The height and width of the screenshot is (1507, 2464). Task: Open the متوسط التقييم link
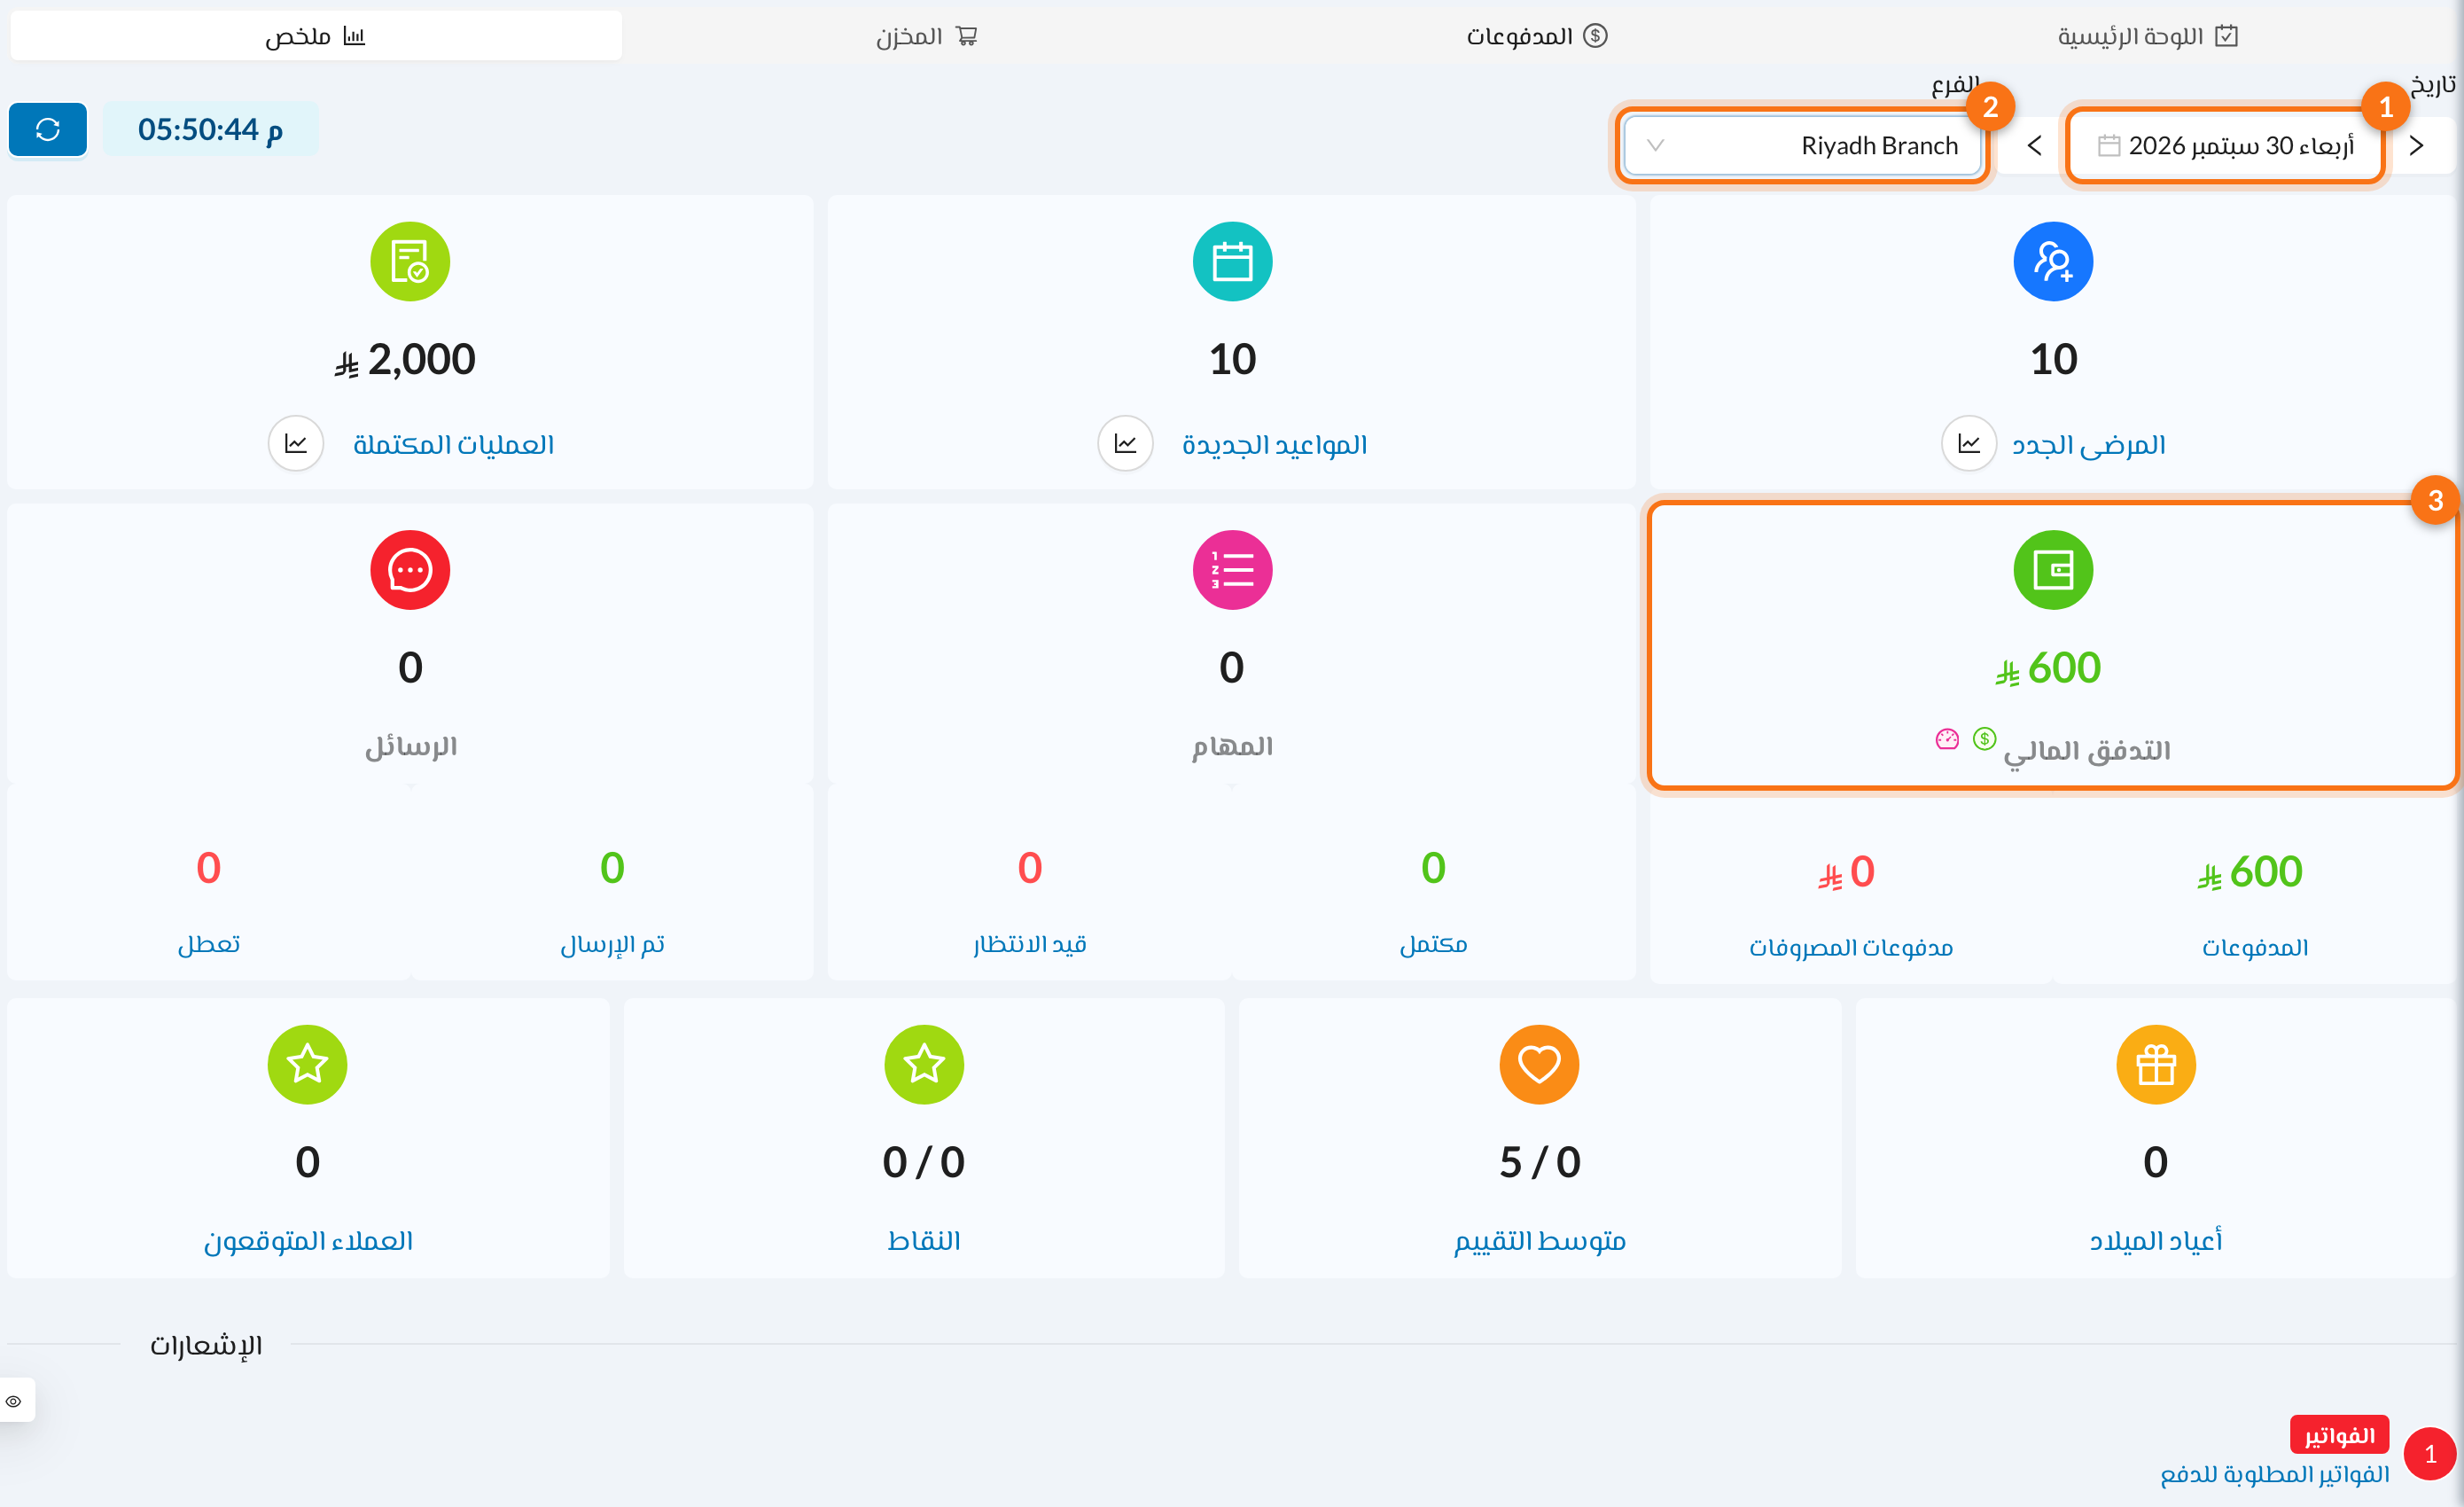point(1540,1240)
